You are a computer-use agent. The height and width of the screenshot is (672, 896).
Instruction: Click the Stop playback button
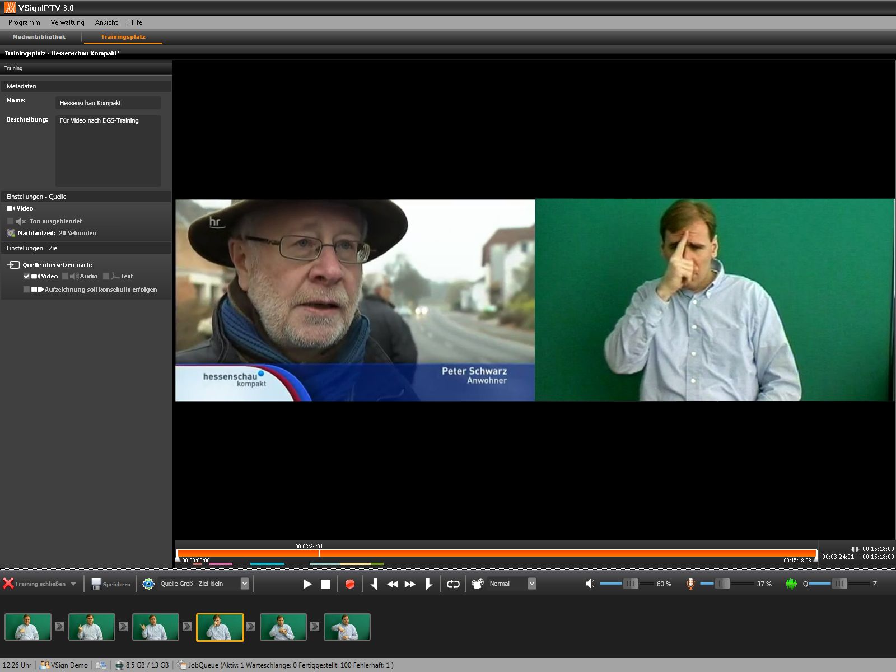(325, 584)
